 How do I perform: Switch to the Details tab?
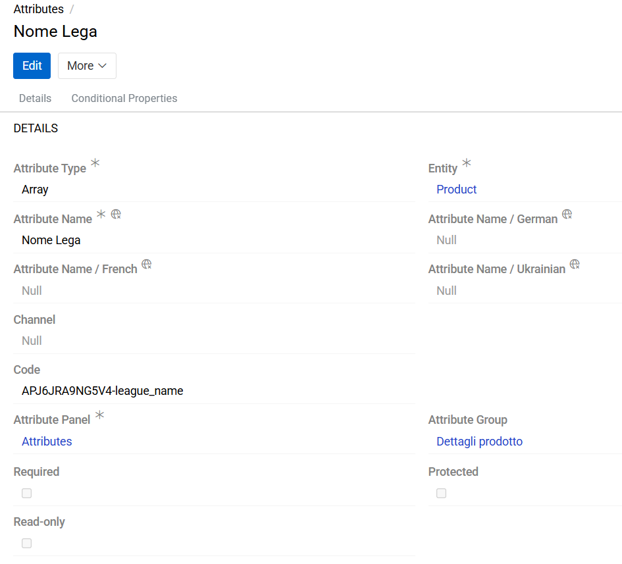coord(35,98)
